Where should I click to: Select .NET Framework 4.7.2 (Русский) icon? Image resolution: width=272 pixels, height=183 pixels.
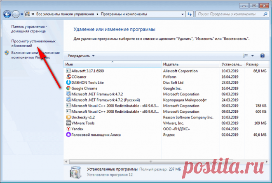68,100
